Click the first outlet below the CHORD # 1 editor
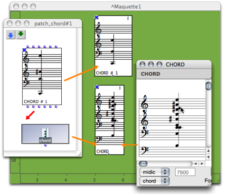Image resolution: width=226 pixels, height=194 pixels. (x=28, y=107)
